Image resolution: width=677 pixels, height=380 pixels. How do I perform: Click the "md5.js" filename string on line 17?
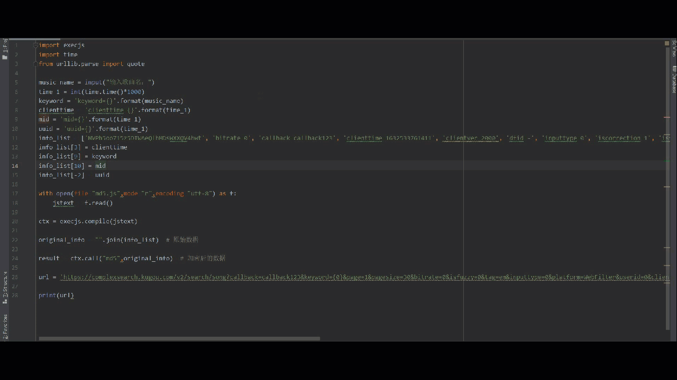[x=106, y=194]
